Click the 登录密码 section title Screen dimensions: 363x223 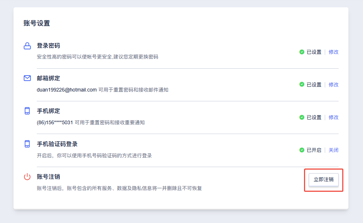[x=48, y=46]
